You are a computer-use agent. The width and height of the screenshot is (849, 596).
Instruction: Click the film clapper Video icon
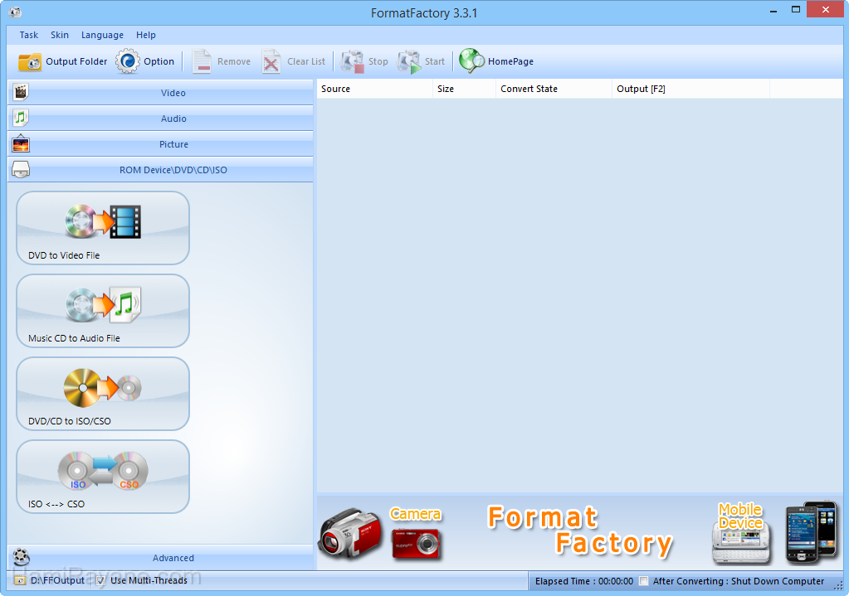21,93
